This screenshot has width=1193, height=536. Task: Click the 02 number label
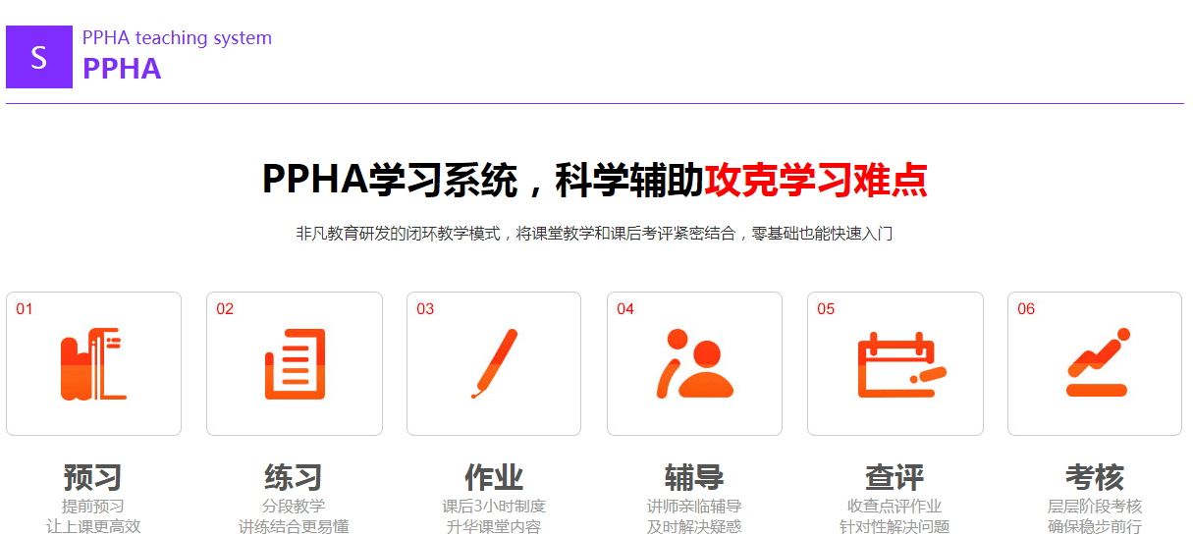(225, 309)
